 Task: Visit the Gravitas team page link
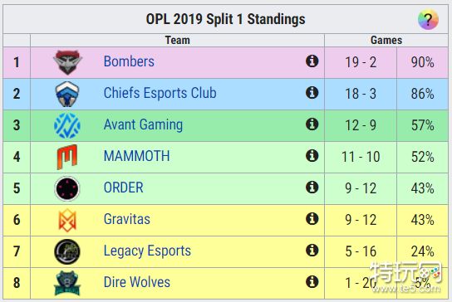click(127, 219)
